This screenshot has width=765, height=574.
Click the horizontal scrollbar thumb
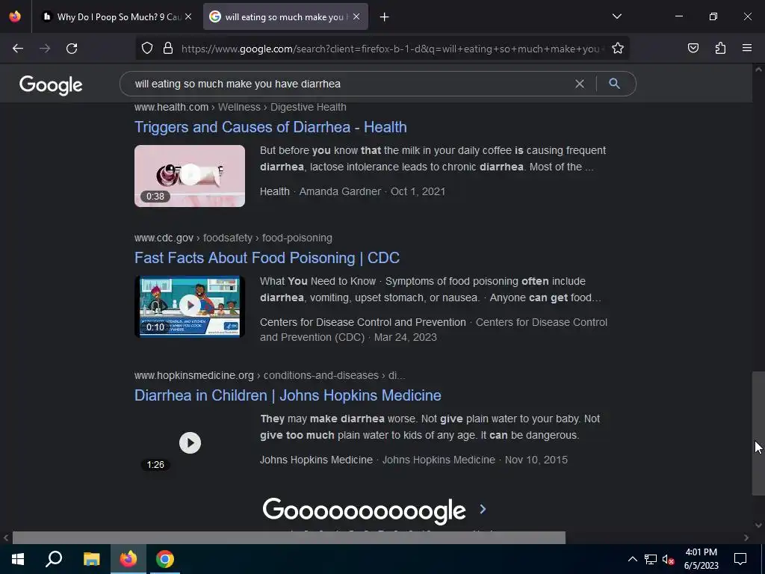coord(289,538)
